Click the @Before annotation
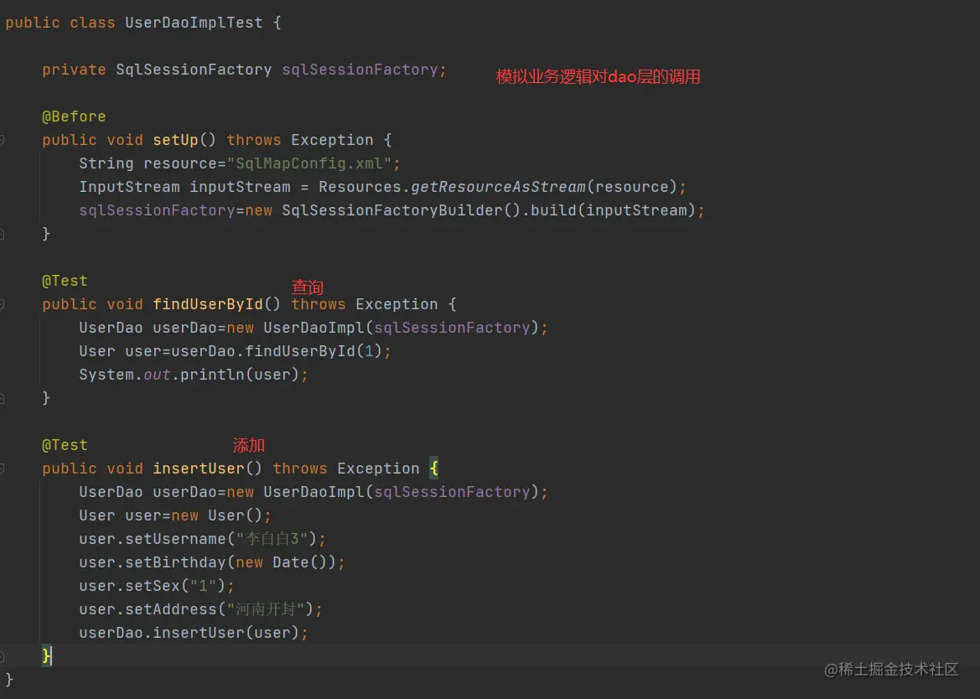This screenshot has width=980, height=699. pos(74,116)
